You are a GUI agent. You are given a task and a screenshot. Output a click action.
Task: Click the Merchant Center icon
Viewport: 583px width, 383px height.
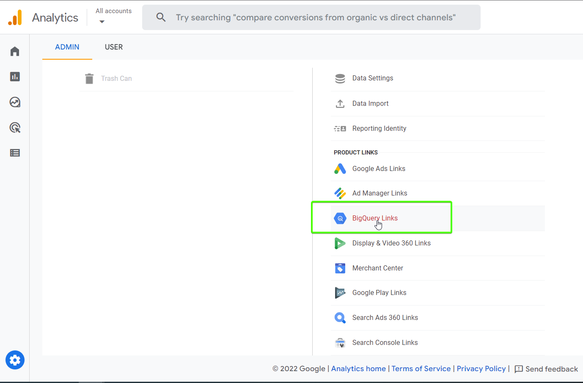pyautogui.click(x=340, y=268)
